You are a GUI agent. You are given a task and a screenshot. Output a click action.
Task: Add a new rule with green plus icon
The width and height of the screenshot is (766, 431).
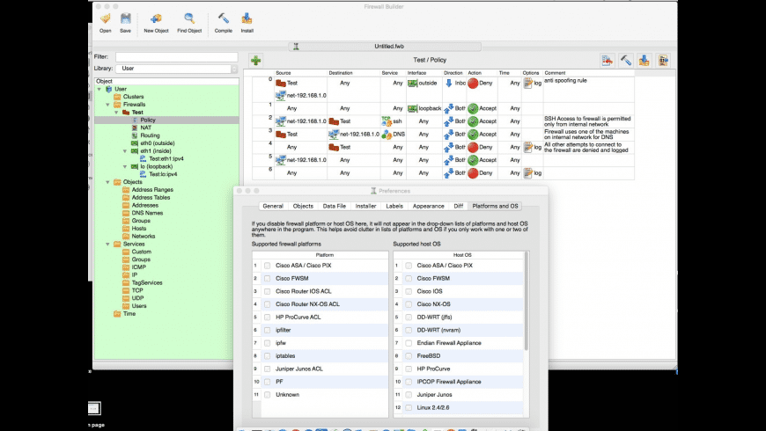(255, 61)
